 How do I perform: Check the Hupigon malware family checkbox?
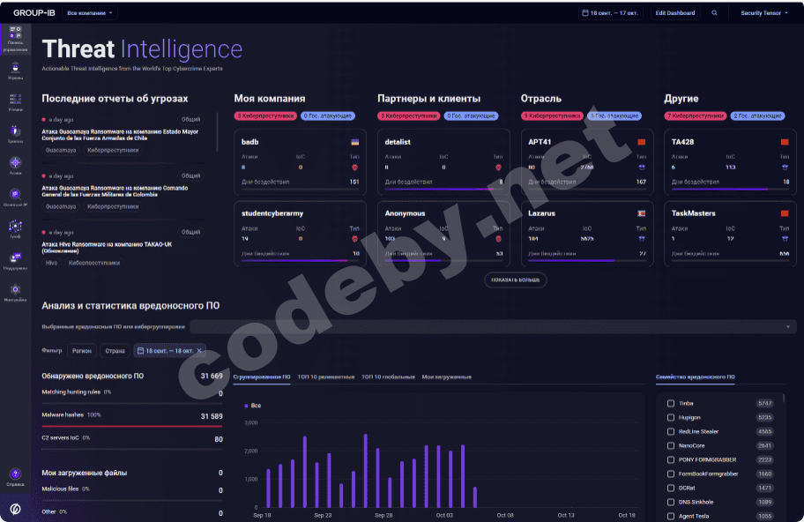click(x=671, y=417)
